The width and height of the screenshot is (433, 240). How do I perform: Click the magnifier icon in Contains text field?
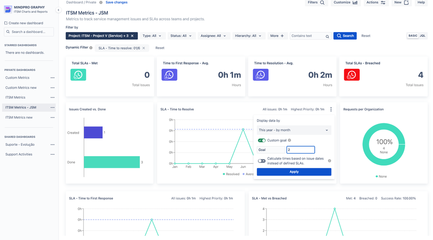[x=327, y=36]
